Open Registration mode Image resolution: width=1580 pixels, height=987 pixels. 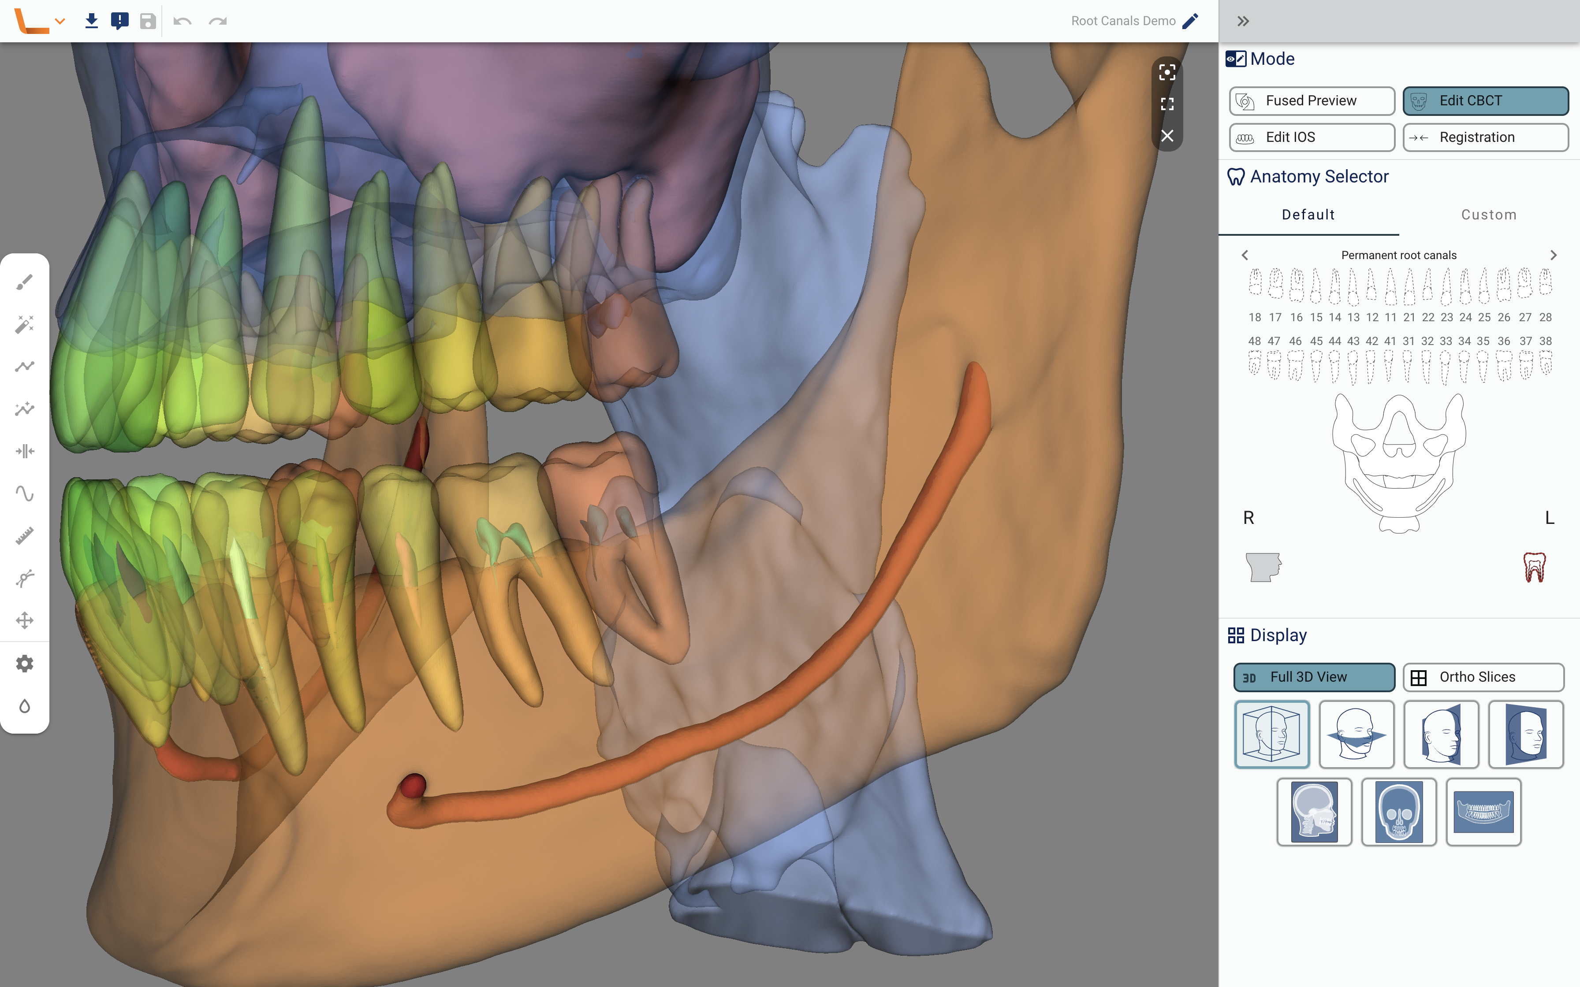point(1485,137)
